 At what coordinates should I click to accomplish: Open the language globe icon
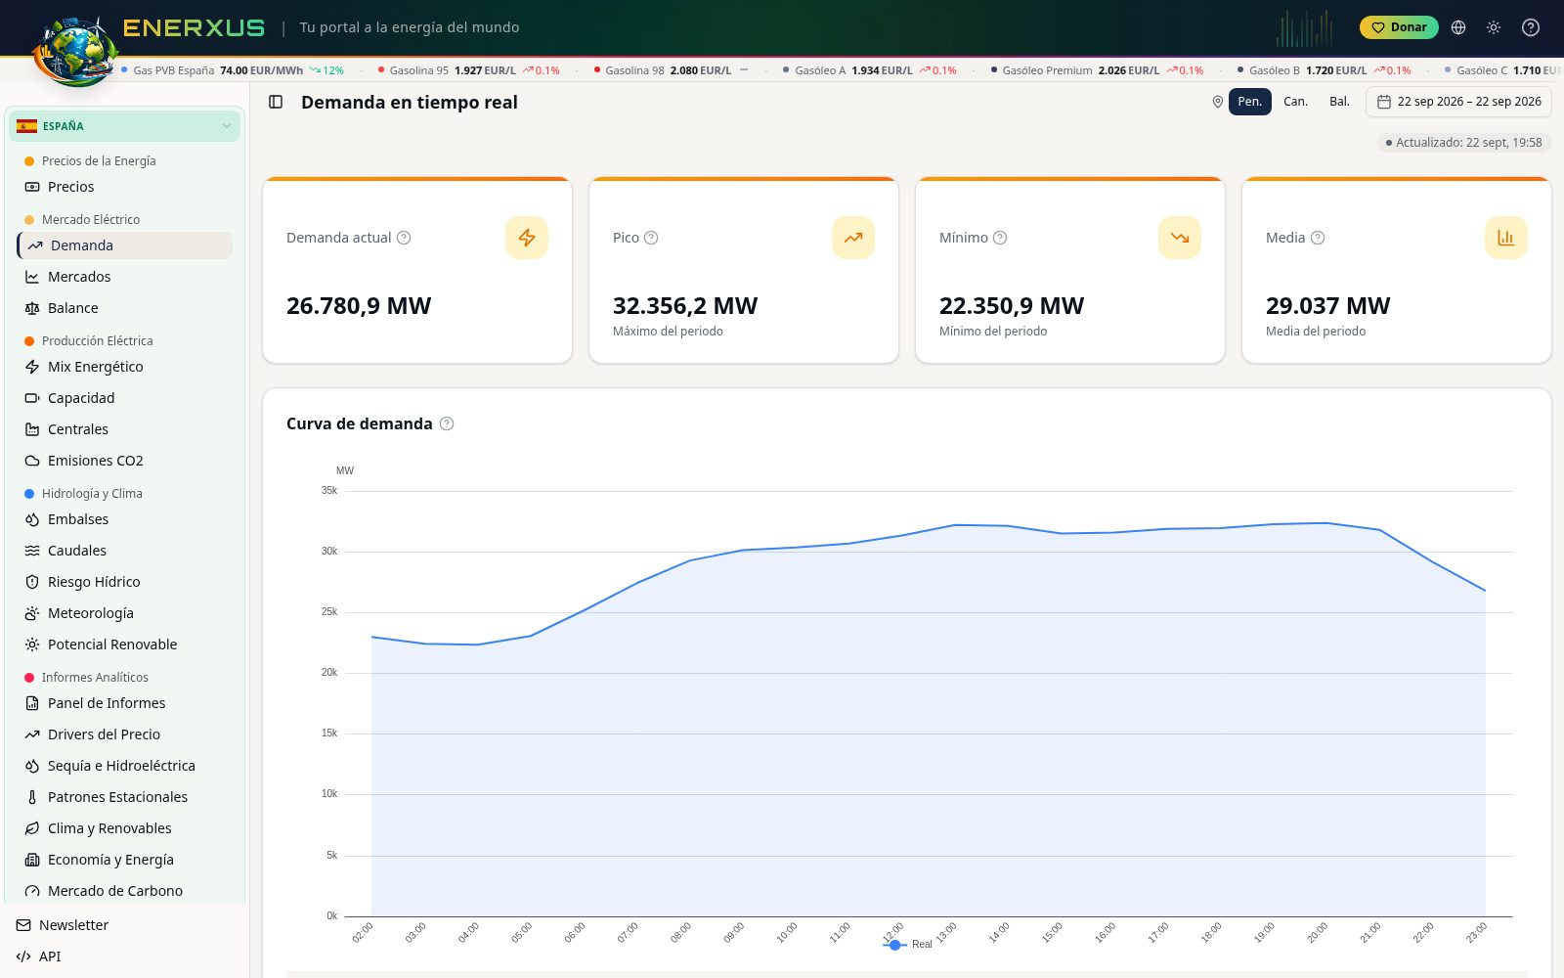coord(1458,27)
